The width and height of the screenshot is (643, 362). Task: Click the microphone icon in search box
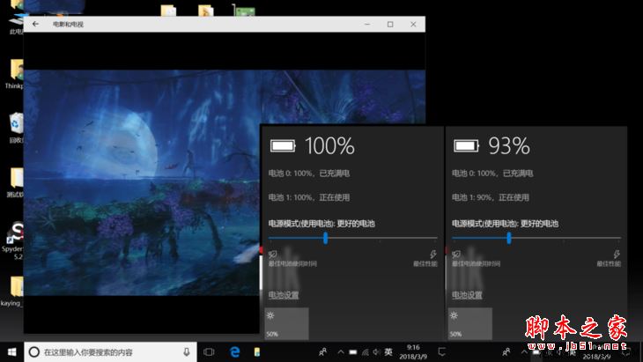[x=187, y=352]
